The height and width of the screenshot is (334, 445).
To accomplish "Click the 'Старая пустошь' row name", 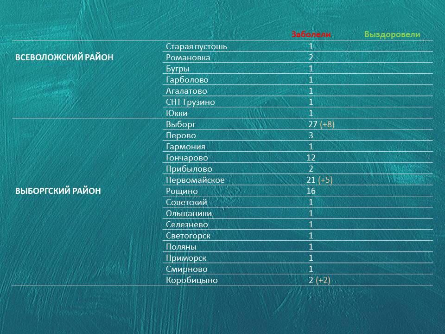I will (197, 46).
